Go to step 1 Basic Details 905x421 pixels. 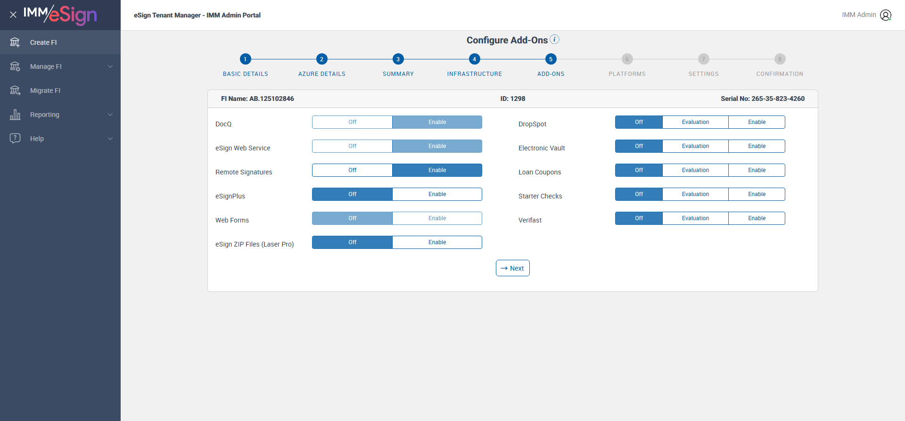click(x=246, y=59)
